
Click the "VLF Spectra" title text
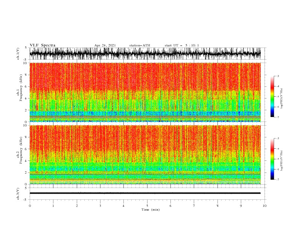click(x=43, y=45)
